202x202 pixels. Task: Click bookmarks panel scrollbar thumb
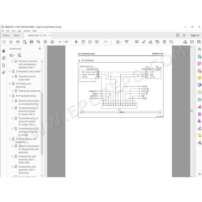coord(42,123)
